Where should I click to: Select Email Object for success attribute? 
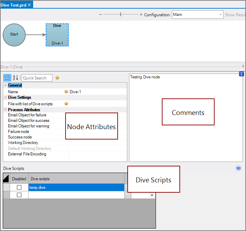[x=29, y=121]
